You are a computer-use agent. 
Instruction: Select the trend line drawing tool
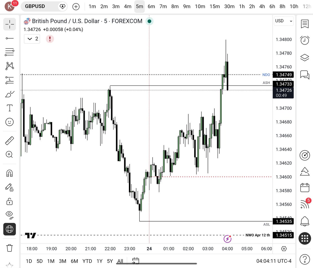[10, 38]
